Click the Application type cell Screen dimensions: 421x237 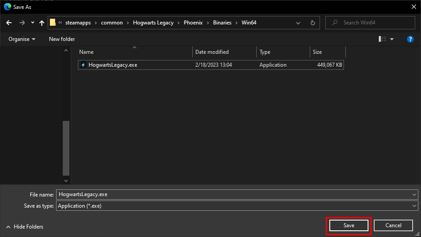coord(273,65)
